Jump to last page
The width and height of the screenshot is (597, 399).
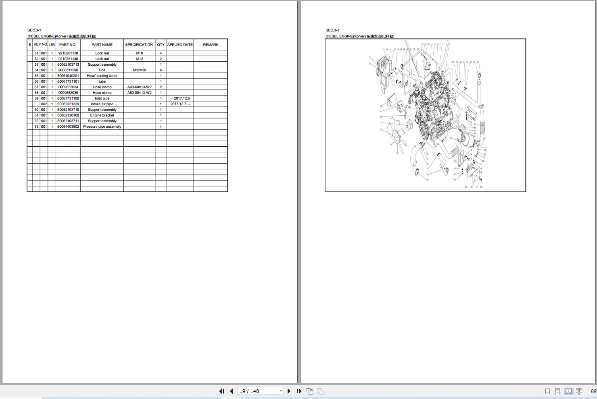299,391
